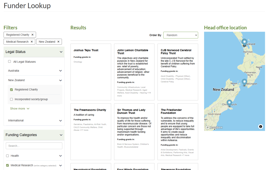
Task: Uncheck the Registered Charity checkbox
Action: [11, 90]
